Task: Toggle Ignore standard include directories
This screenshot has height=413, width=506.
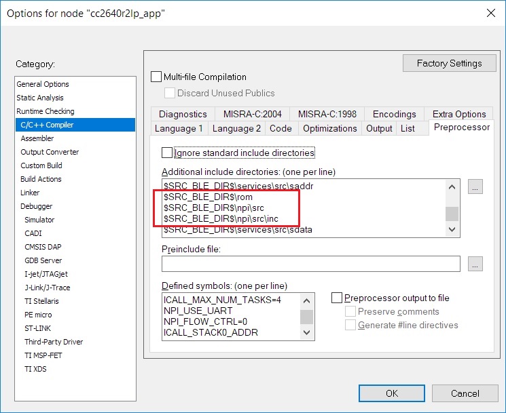Action: pyautogui.click(x=168, y=153)
